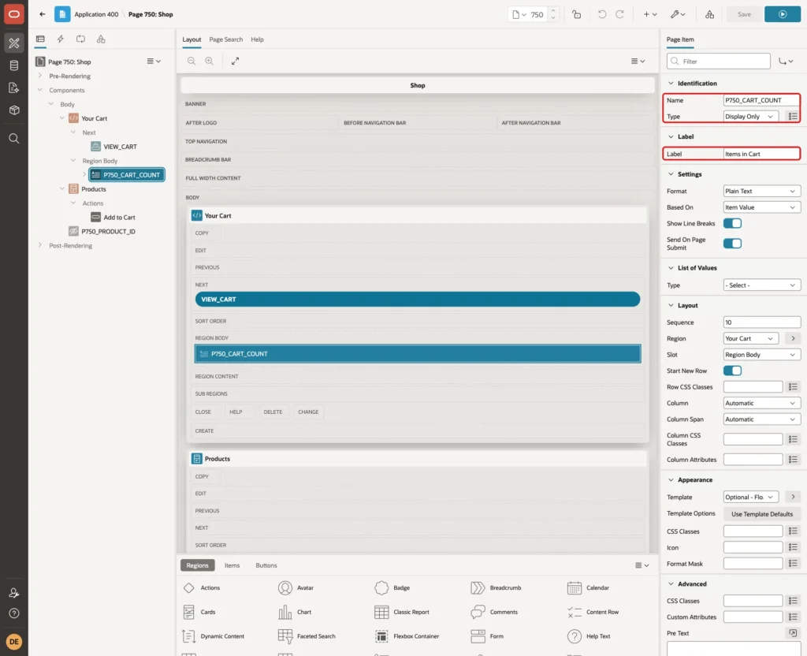
Task: Click the Dynamic Actions lightning bolt tab
Action: pos(60,39)
